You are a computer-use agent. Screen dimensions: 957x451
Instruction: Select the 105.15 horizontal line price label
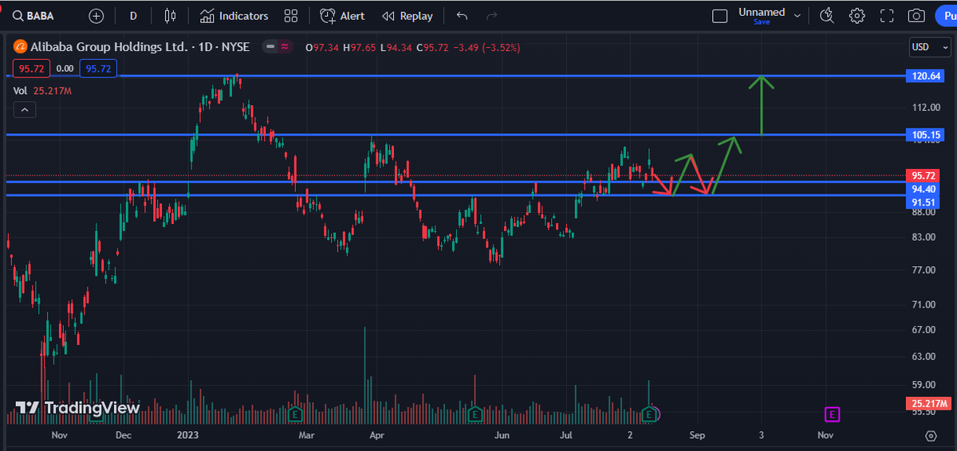[x=925, y=135]
